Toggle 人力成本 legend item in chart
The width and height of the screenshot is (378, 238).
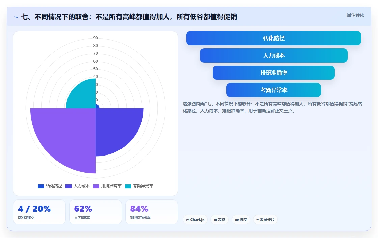(x=78, y=186)
